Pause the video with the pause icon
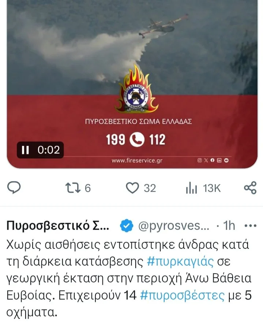The width and height of the screenshot is (263, 327). (25, 150)
